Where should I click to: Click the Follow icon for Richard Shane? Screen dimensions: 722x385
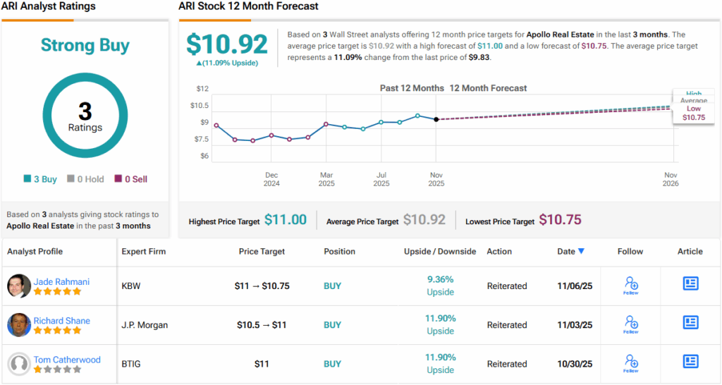tap(631, 323)
